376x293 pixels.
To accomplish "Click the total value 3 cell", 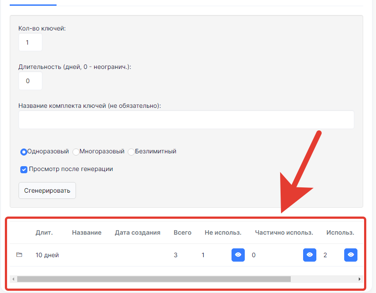I will click(x=175, y=255).
